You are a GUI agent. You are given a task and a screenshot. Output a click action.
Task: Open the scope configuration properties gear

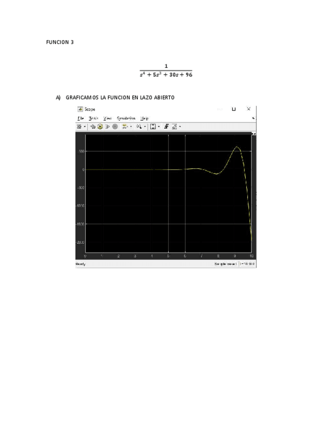(x=79, y=127)
